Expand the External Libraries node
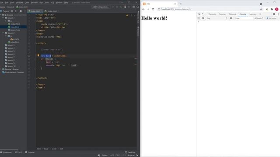The image size is (280, 157). click(1, 69)
